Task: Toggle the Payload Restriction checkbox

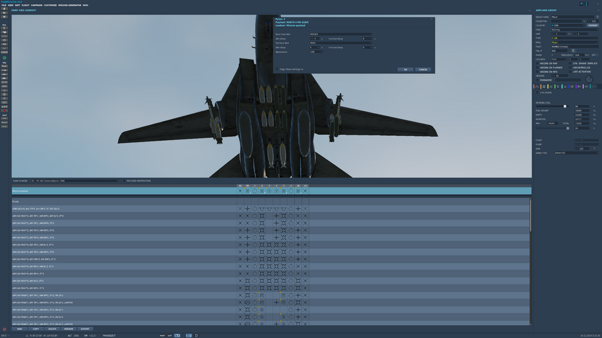Action: (x=125, y=180)
